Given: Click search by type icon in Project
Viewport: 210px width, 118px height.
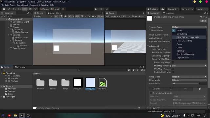Looking at the screenshot, I should pyautogui.click(x=129, y=70).
